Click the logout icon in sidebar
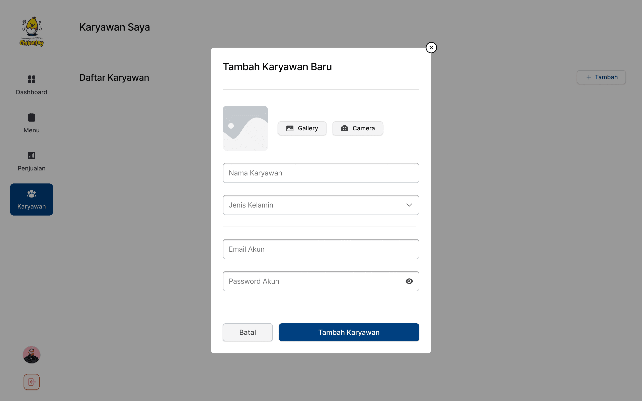 pyautogui.click(x=32, y=382)
